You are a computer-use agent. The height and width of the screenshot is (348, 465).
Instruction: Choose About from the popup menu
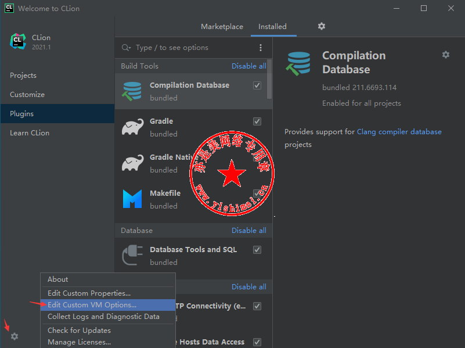pyautogui.click(x=108, y=279)
